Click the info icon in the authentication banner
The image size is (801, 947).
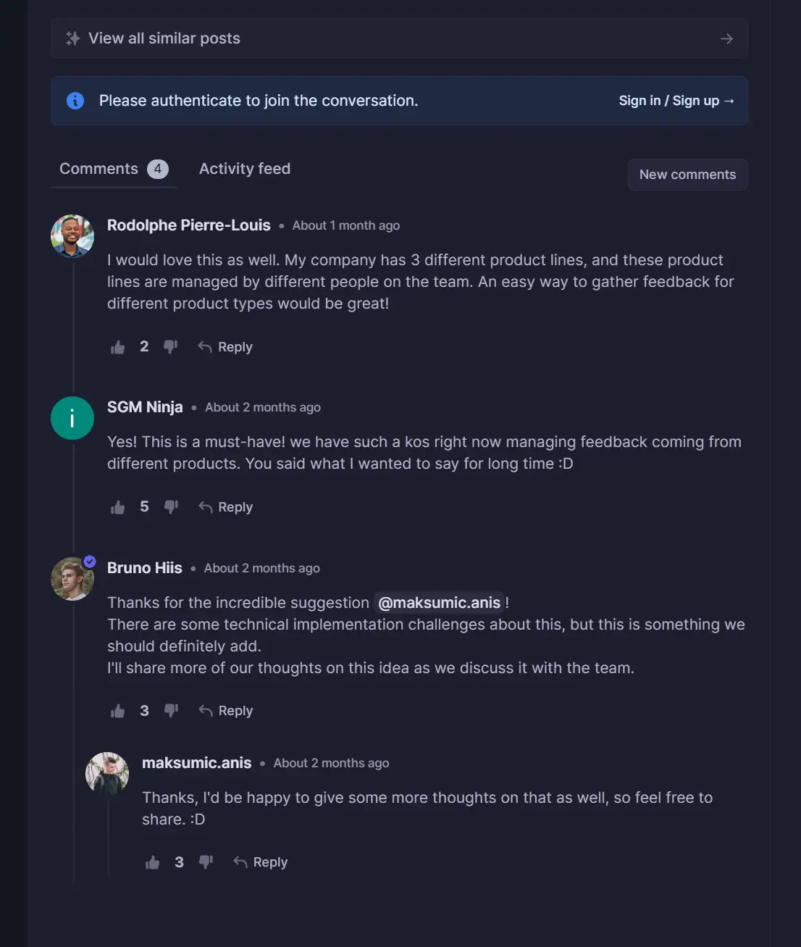(75, 101)
